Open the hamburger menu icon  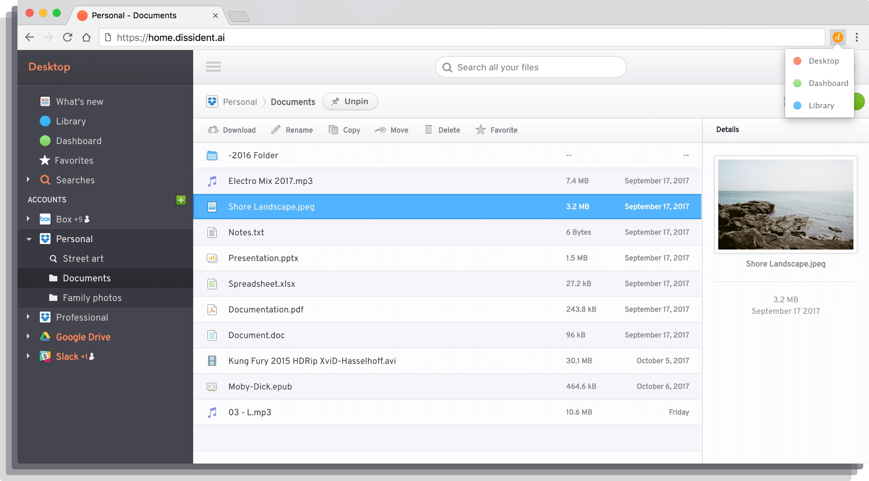(213, 67)
